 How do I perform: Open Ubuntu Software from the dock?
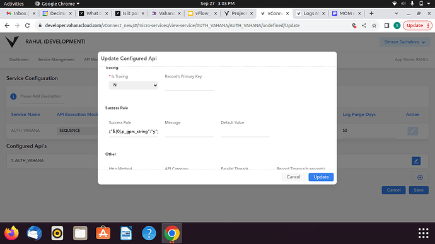[103, 233]
